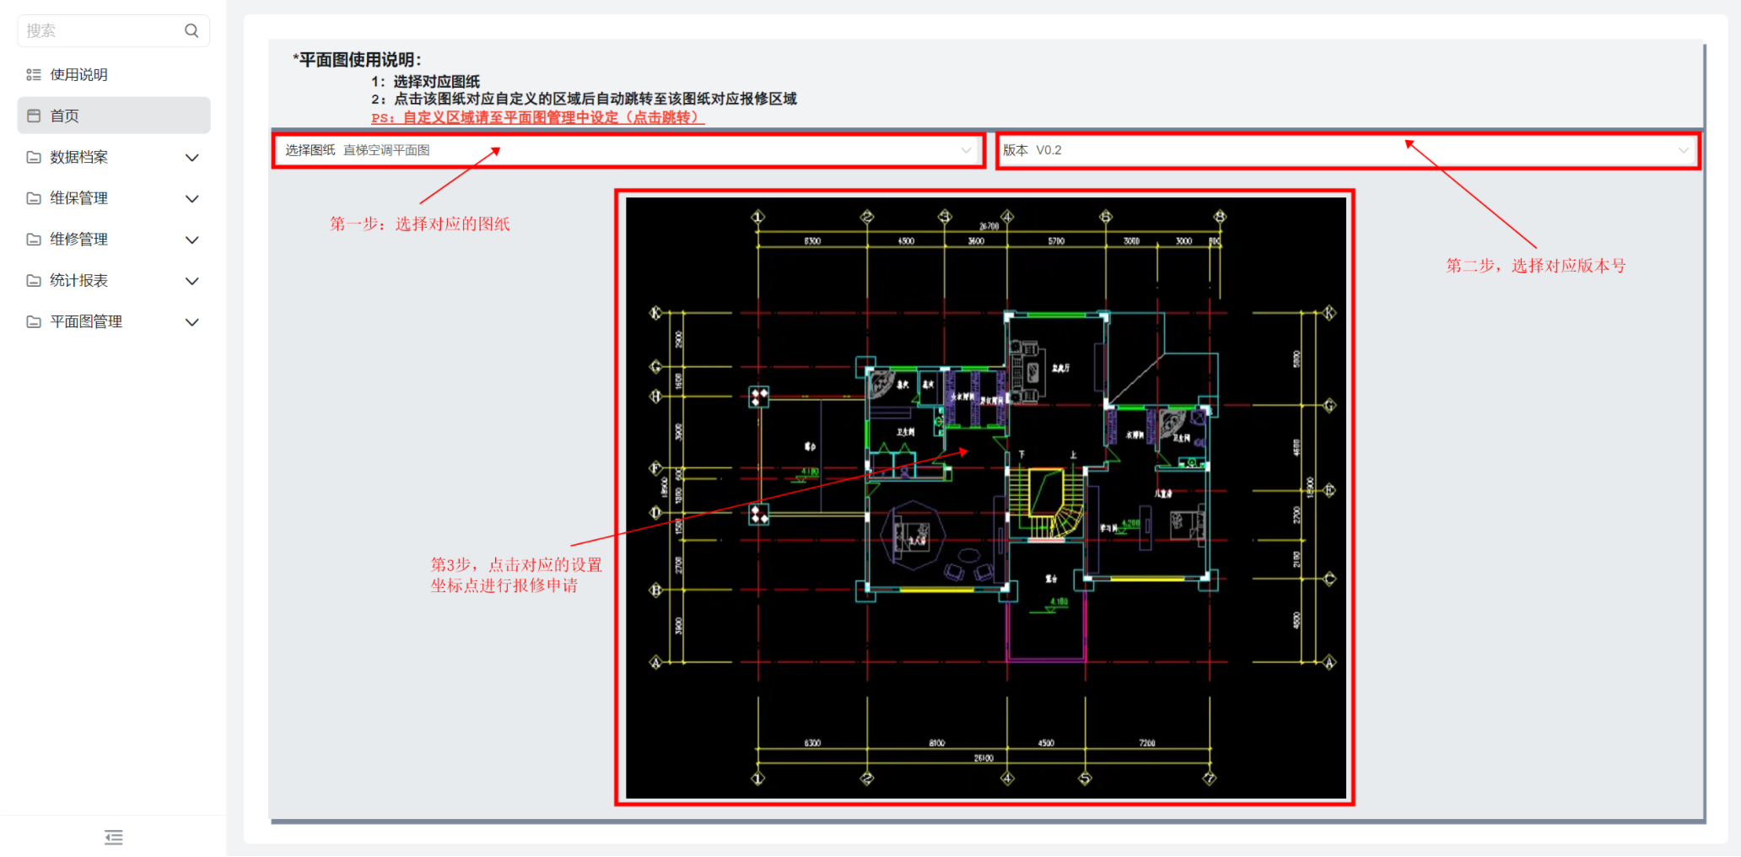Select the 首页 menu item
Viewport: 1741px width, 857px height.
[114, 116]
